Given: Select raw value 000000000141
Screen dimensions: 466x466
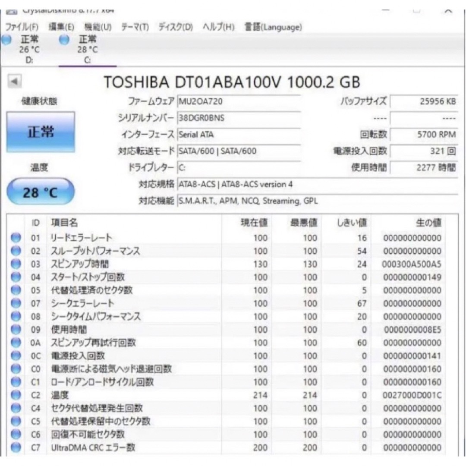Looking at the screenshot, I should [x=412, y=356].
